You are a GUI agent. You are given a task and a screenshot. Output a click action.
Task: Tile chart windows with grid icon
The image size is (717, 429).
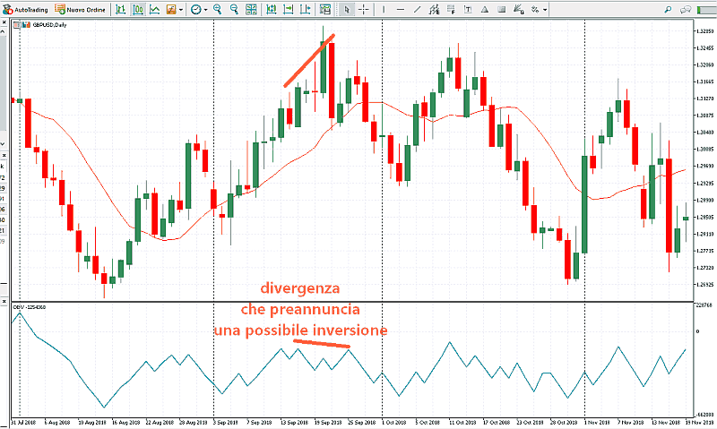tap(251, 9)
